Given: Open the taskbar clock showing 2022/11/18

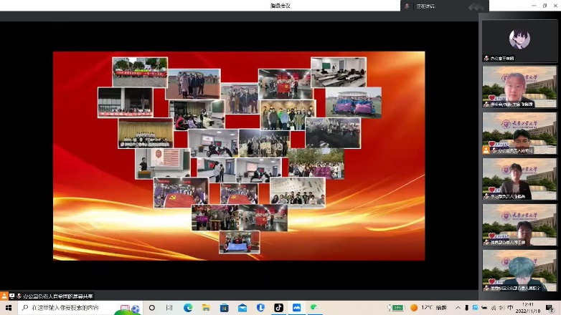Looking at the screenshot, I should (528, 308).
